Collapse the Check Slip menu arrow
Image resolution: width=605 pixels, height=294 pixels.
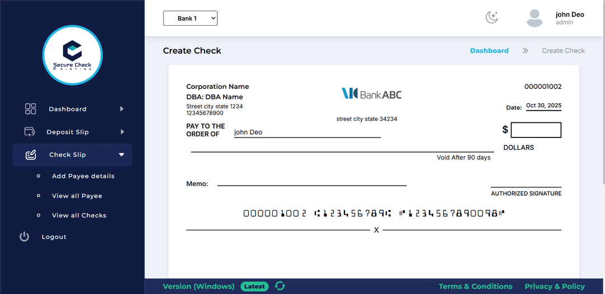[x=122, y=155]
